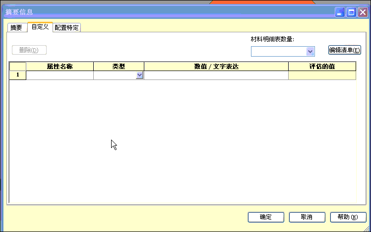Click the 删除(D) button

click(x=29, y=50)
